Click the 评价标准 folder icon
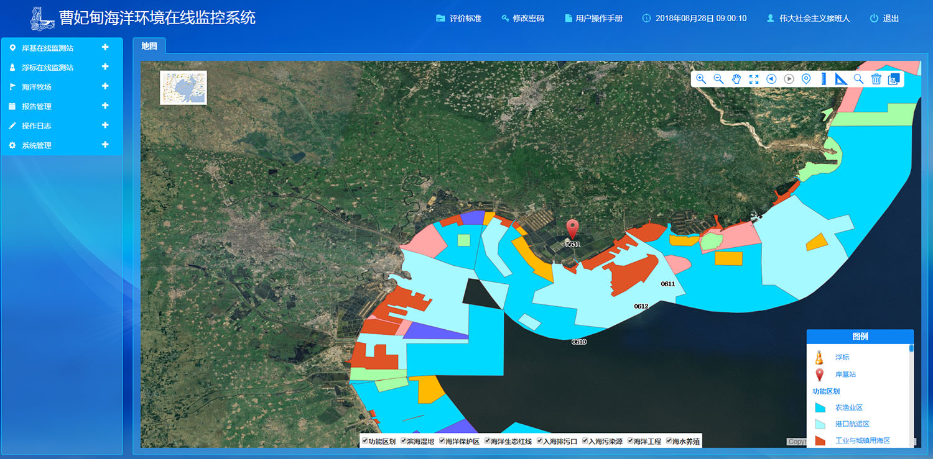The image size is (933, 459). (440, 19)
